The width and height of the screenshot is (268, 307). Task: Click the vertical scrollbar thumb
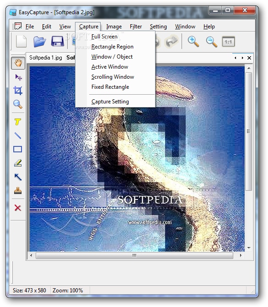click(x=249, y=131)
